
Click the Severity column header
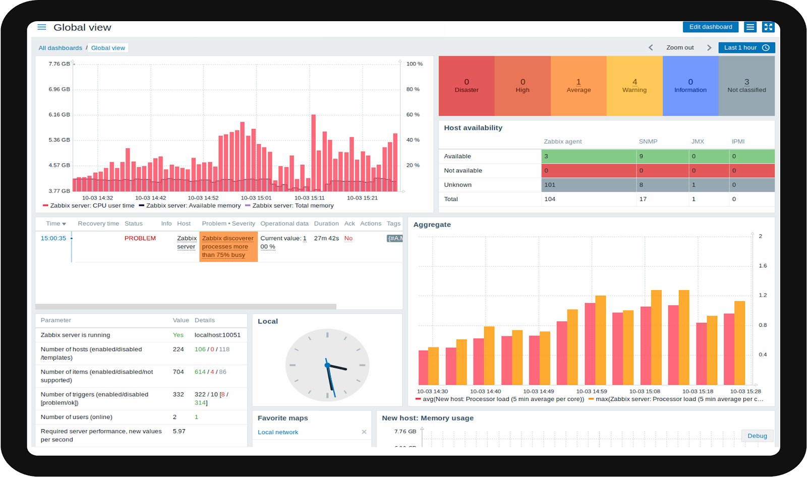click(244, 224)
